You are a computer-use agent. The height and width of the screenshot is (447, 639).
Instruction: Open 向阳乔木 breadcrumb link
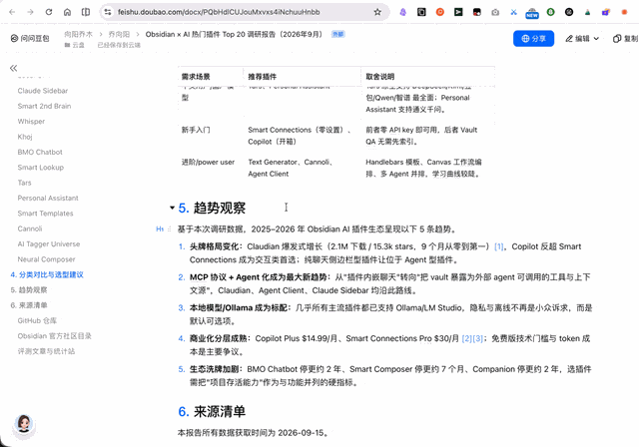(x=78, y=34)
